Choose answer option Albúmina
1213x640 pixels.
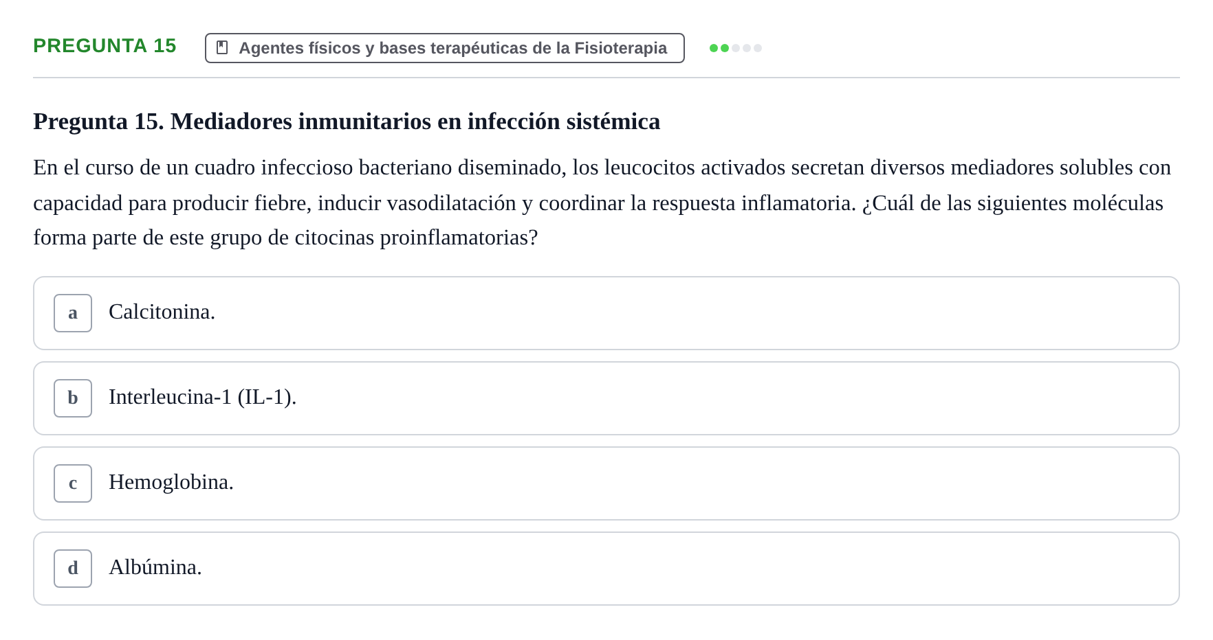(x=606, y=569)
